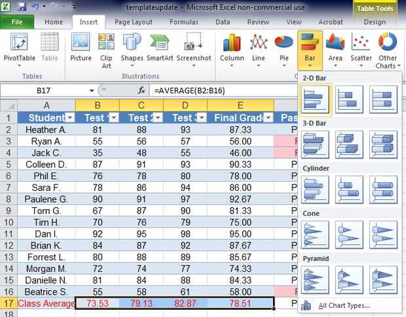Open All Chart Types dialog
406x317 pixels.
(x=350, y=306)
